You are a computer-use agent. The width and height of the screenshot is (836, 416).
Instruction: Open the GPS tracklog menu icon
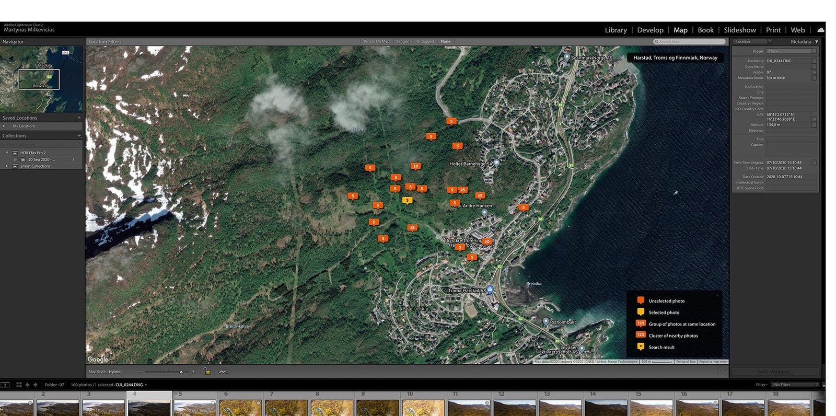click(x=223, y=372)
